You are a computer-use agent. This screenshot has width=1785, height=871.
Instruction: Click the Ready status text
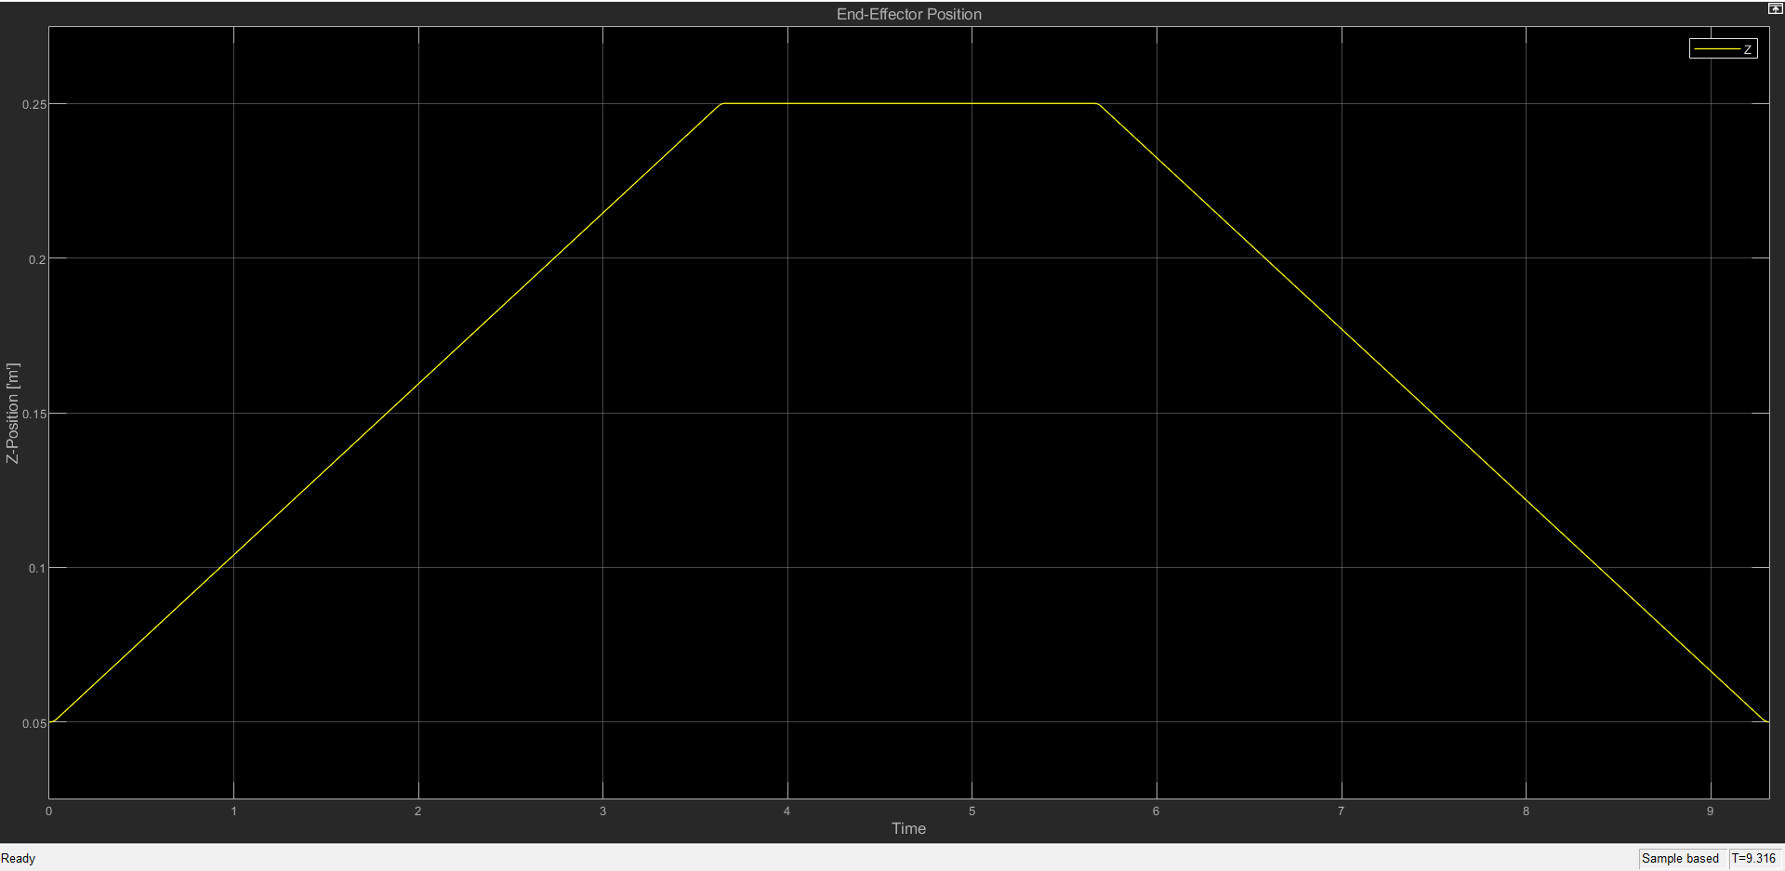(19, 858)
